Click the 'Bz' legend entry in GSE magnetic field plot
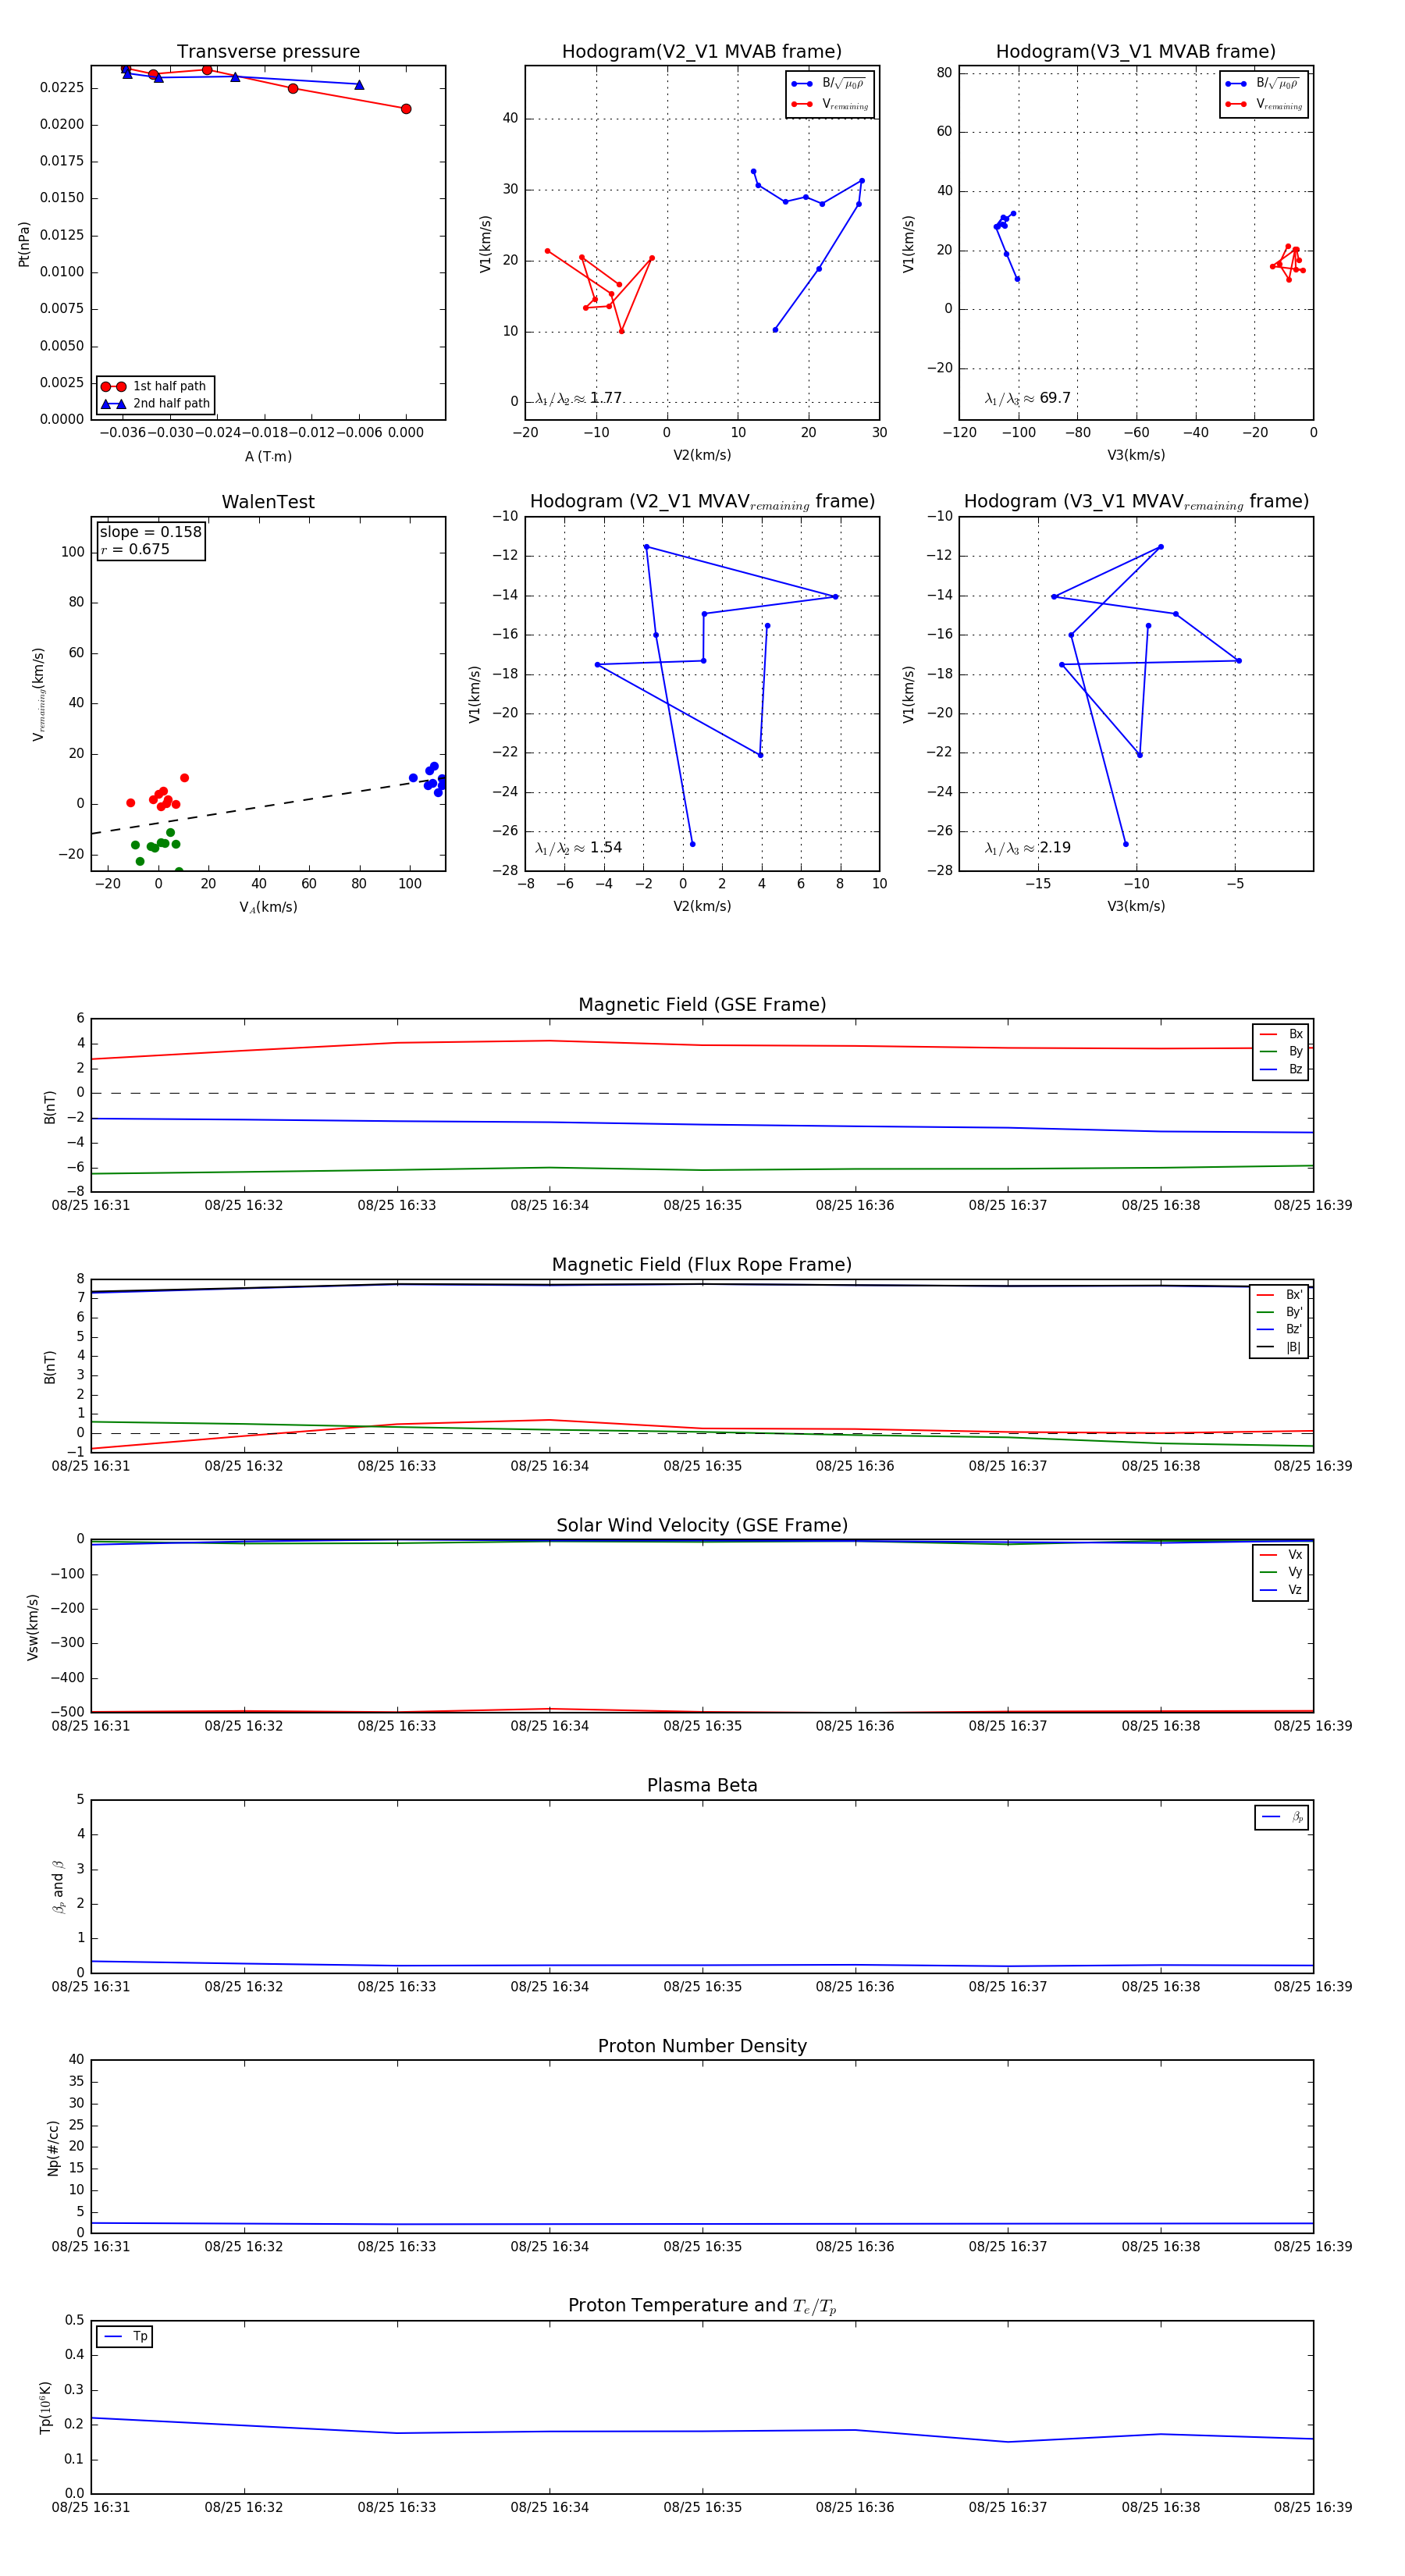Image resolution: width=1405 pixels, height=2576 pixels. coord(1281,1069)
